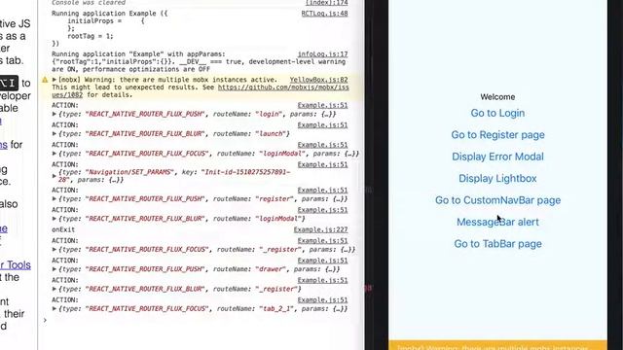
Task: Tap Go to CustomNavBar page
Action: pyautogui.click(x=497, y=200)
